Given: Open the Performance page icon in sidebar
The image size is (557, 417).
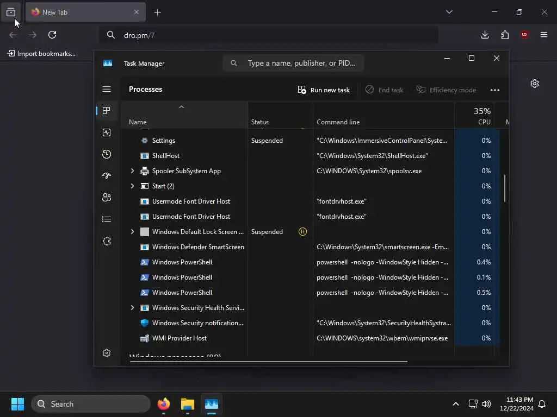Looking at the screenshot, I should point(107,132).
